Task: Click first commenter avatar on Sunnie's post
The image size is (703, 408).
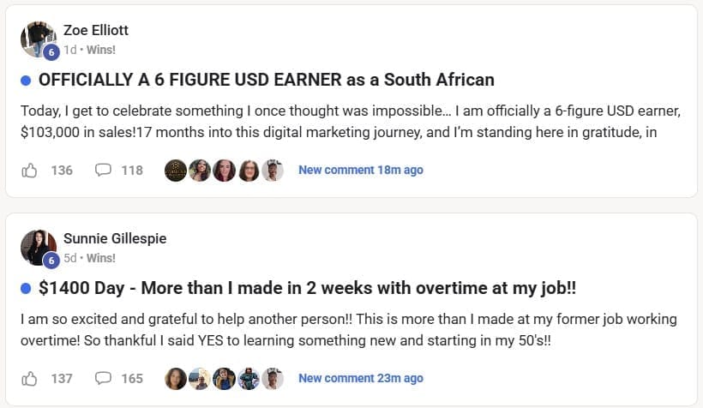Action: [x=176, y=378]
